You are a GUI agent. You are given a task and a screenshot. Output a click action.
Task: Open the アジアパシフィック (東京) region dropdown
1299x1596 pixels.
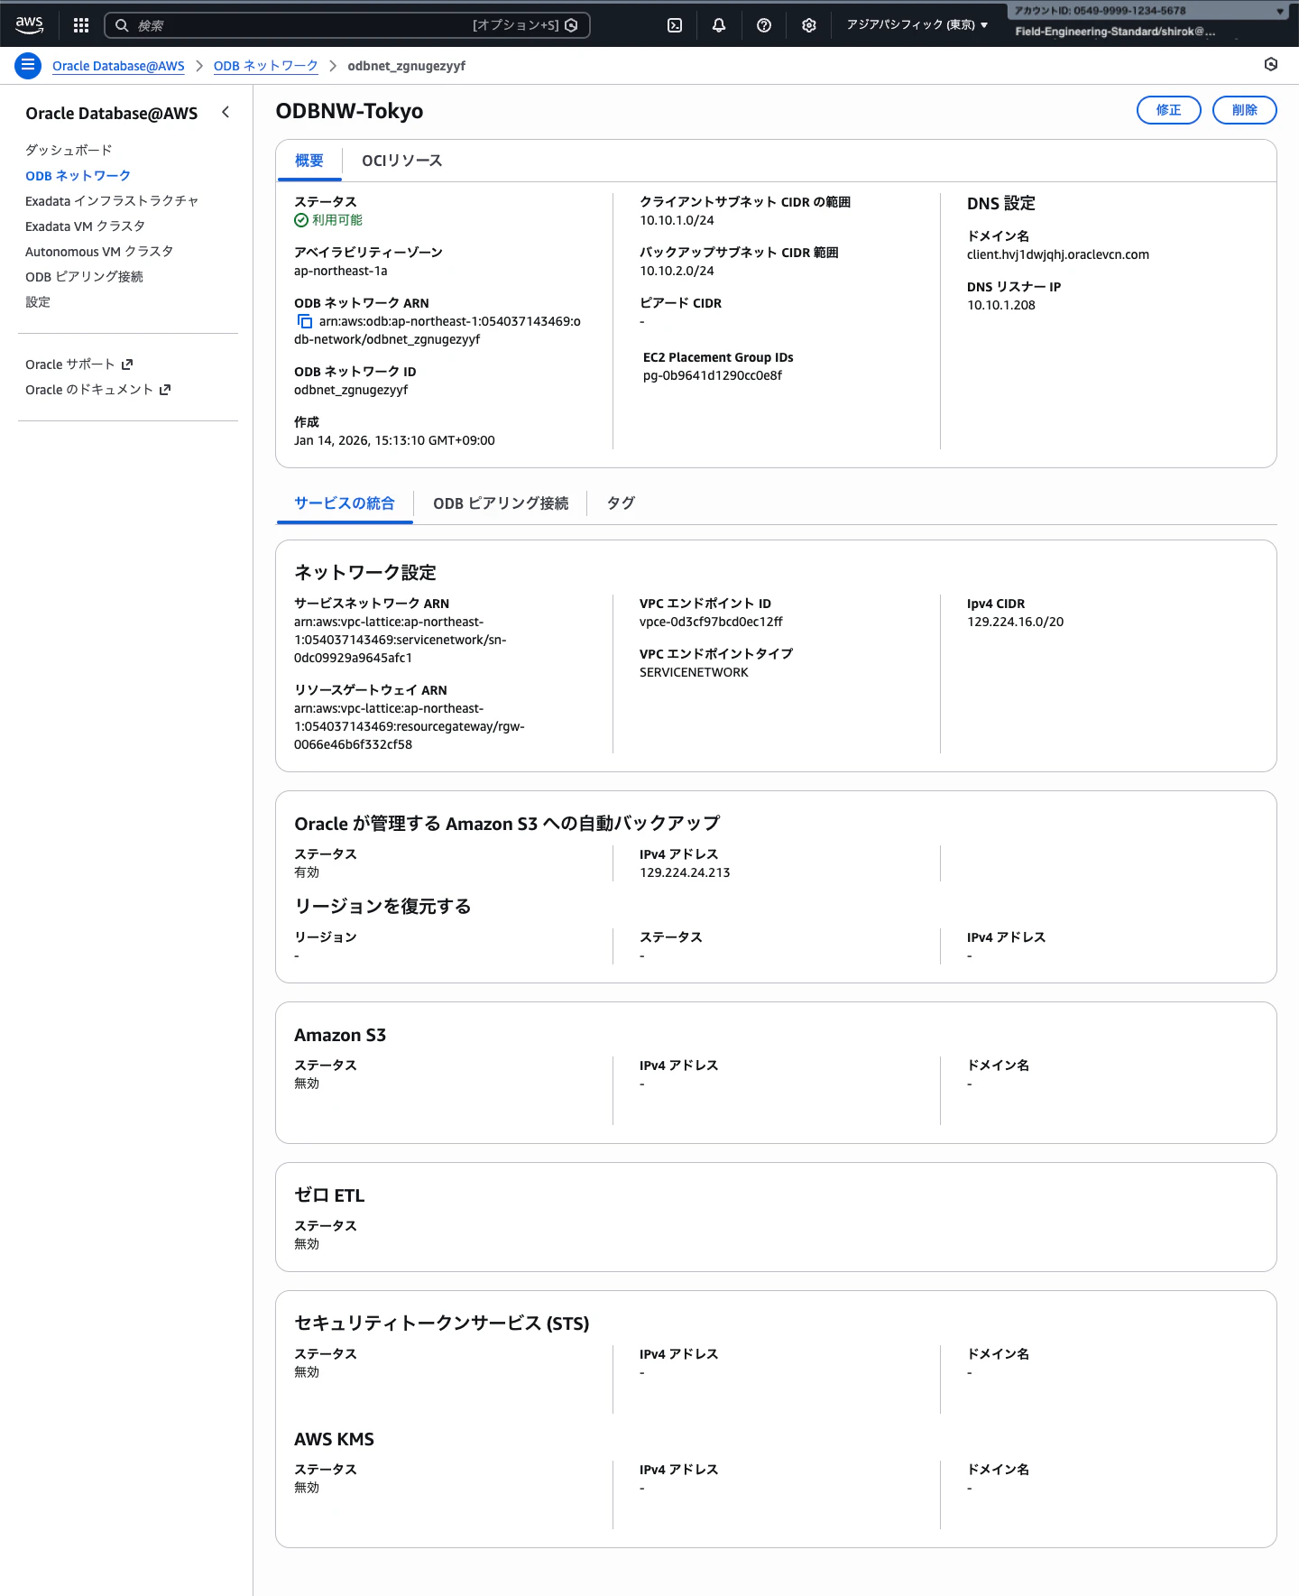[x=917, y=25]
